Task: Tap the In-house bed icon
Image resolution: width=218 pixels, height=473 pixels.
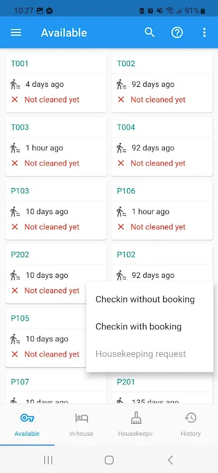Action: pos(82,418)
